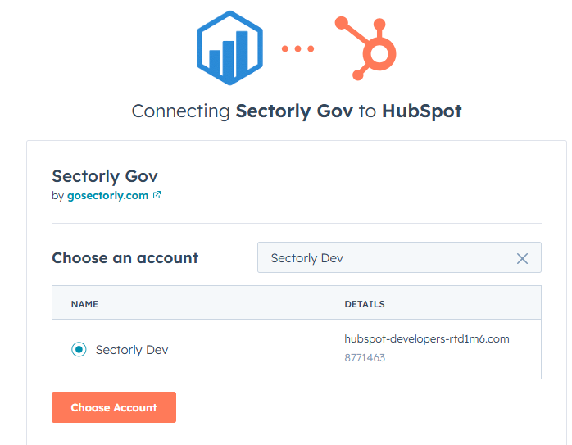Click the NAME column header
Viewport: 572px width, 445px height.
pos(84,304)
